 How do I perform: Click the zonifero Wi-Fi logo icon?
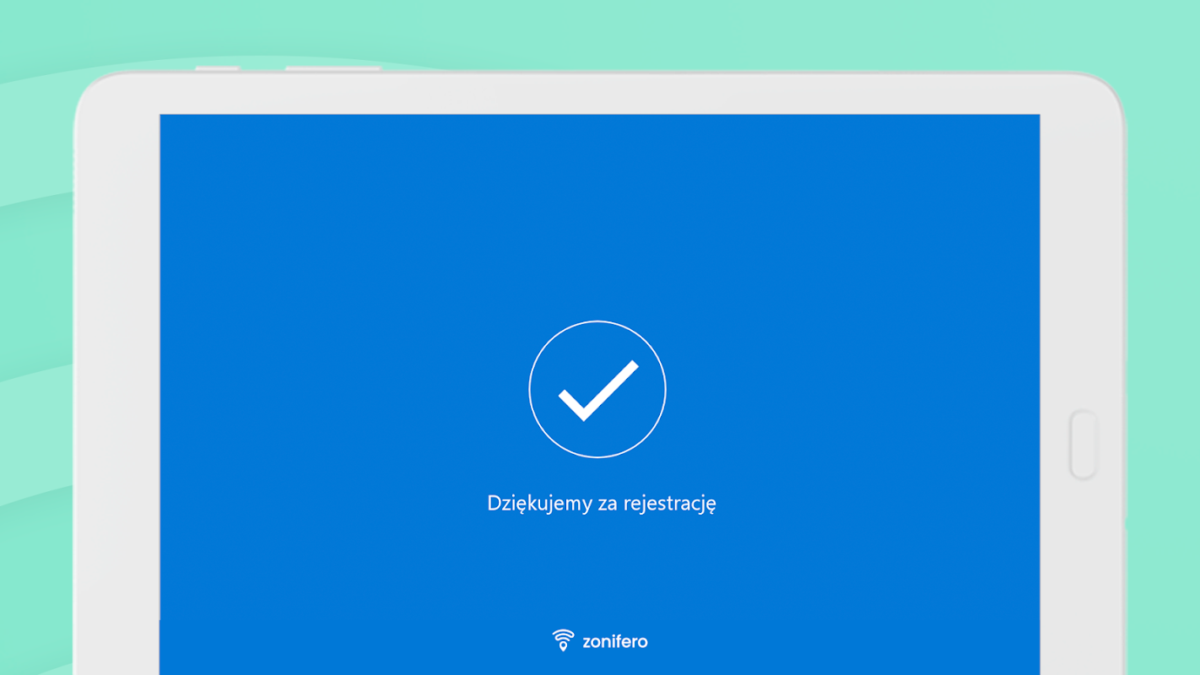point(563,640)
